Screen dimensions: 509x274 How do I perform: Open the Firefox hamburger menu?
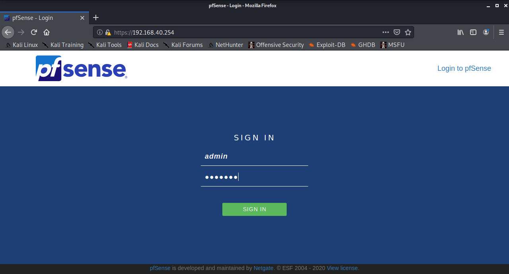[x=501, y=32]
